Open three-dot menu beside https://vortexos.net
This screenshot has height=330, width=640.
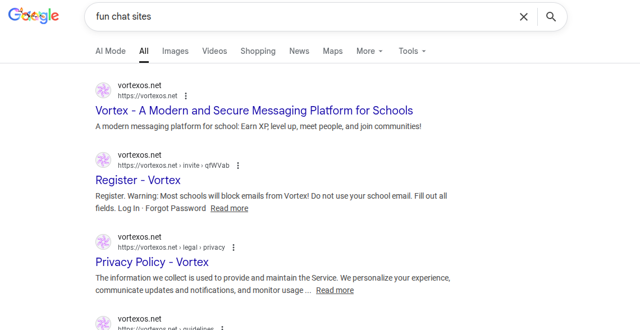186,96
